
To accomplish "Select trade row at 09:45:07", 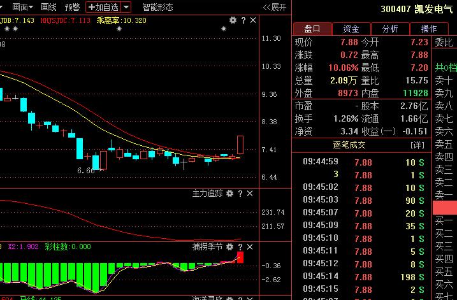I will point(361,213).
